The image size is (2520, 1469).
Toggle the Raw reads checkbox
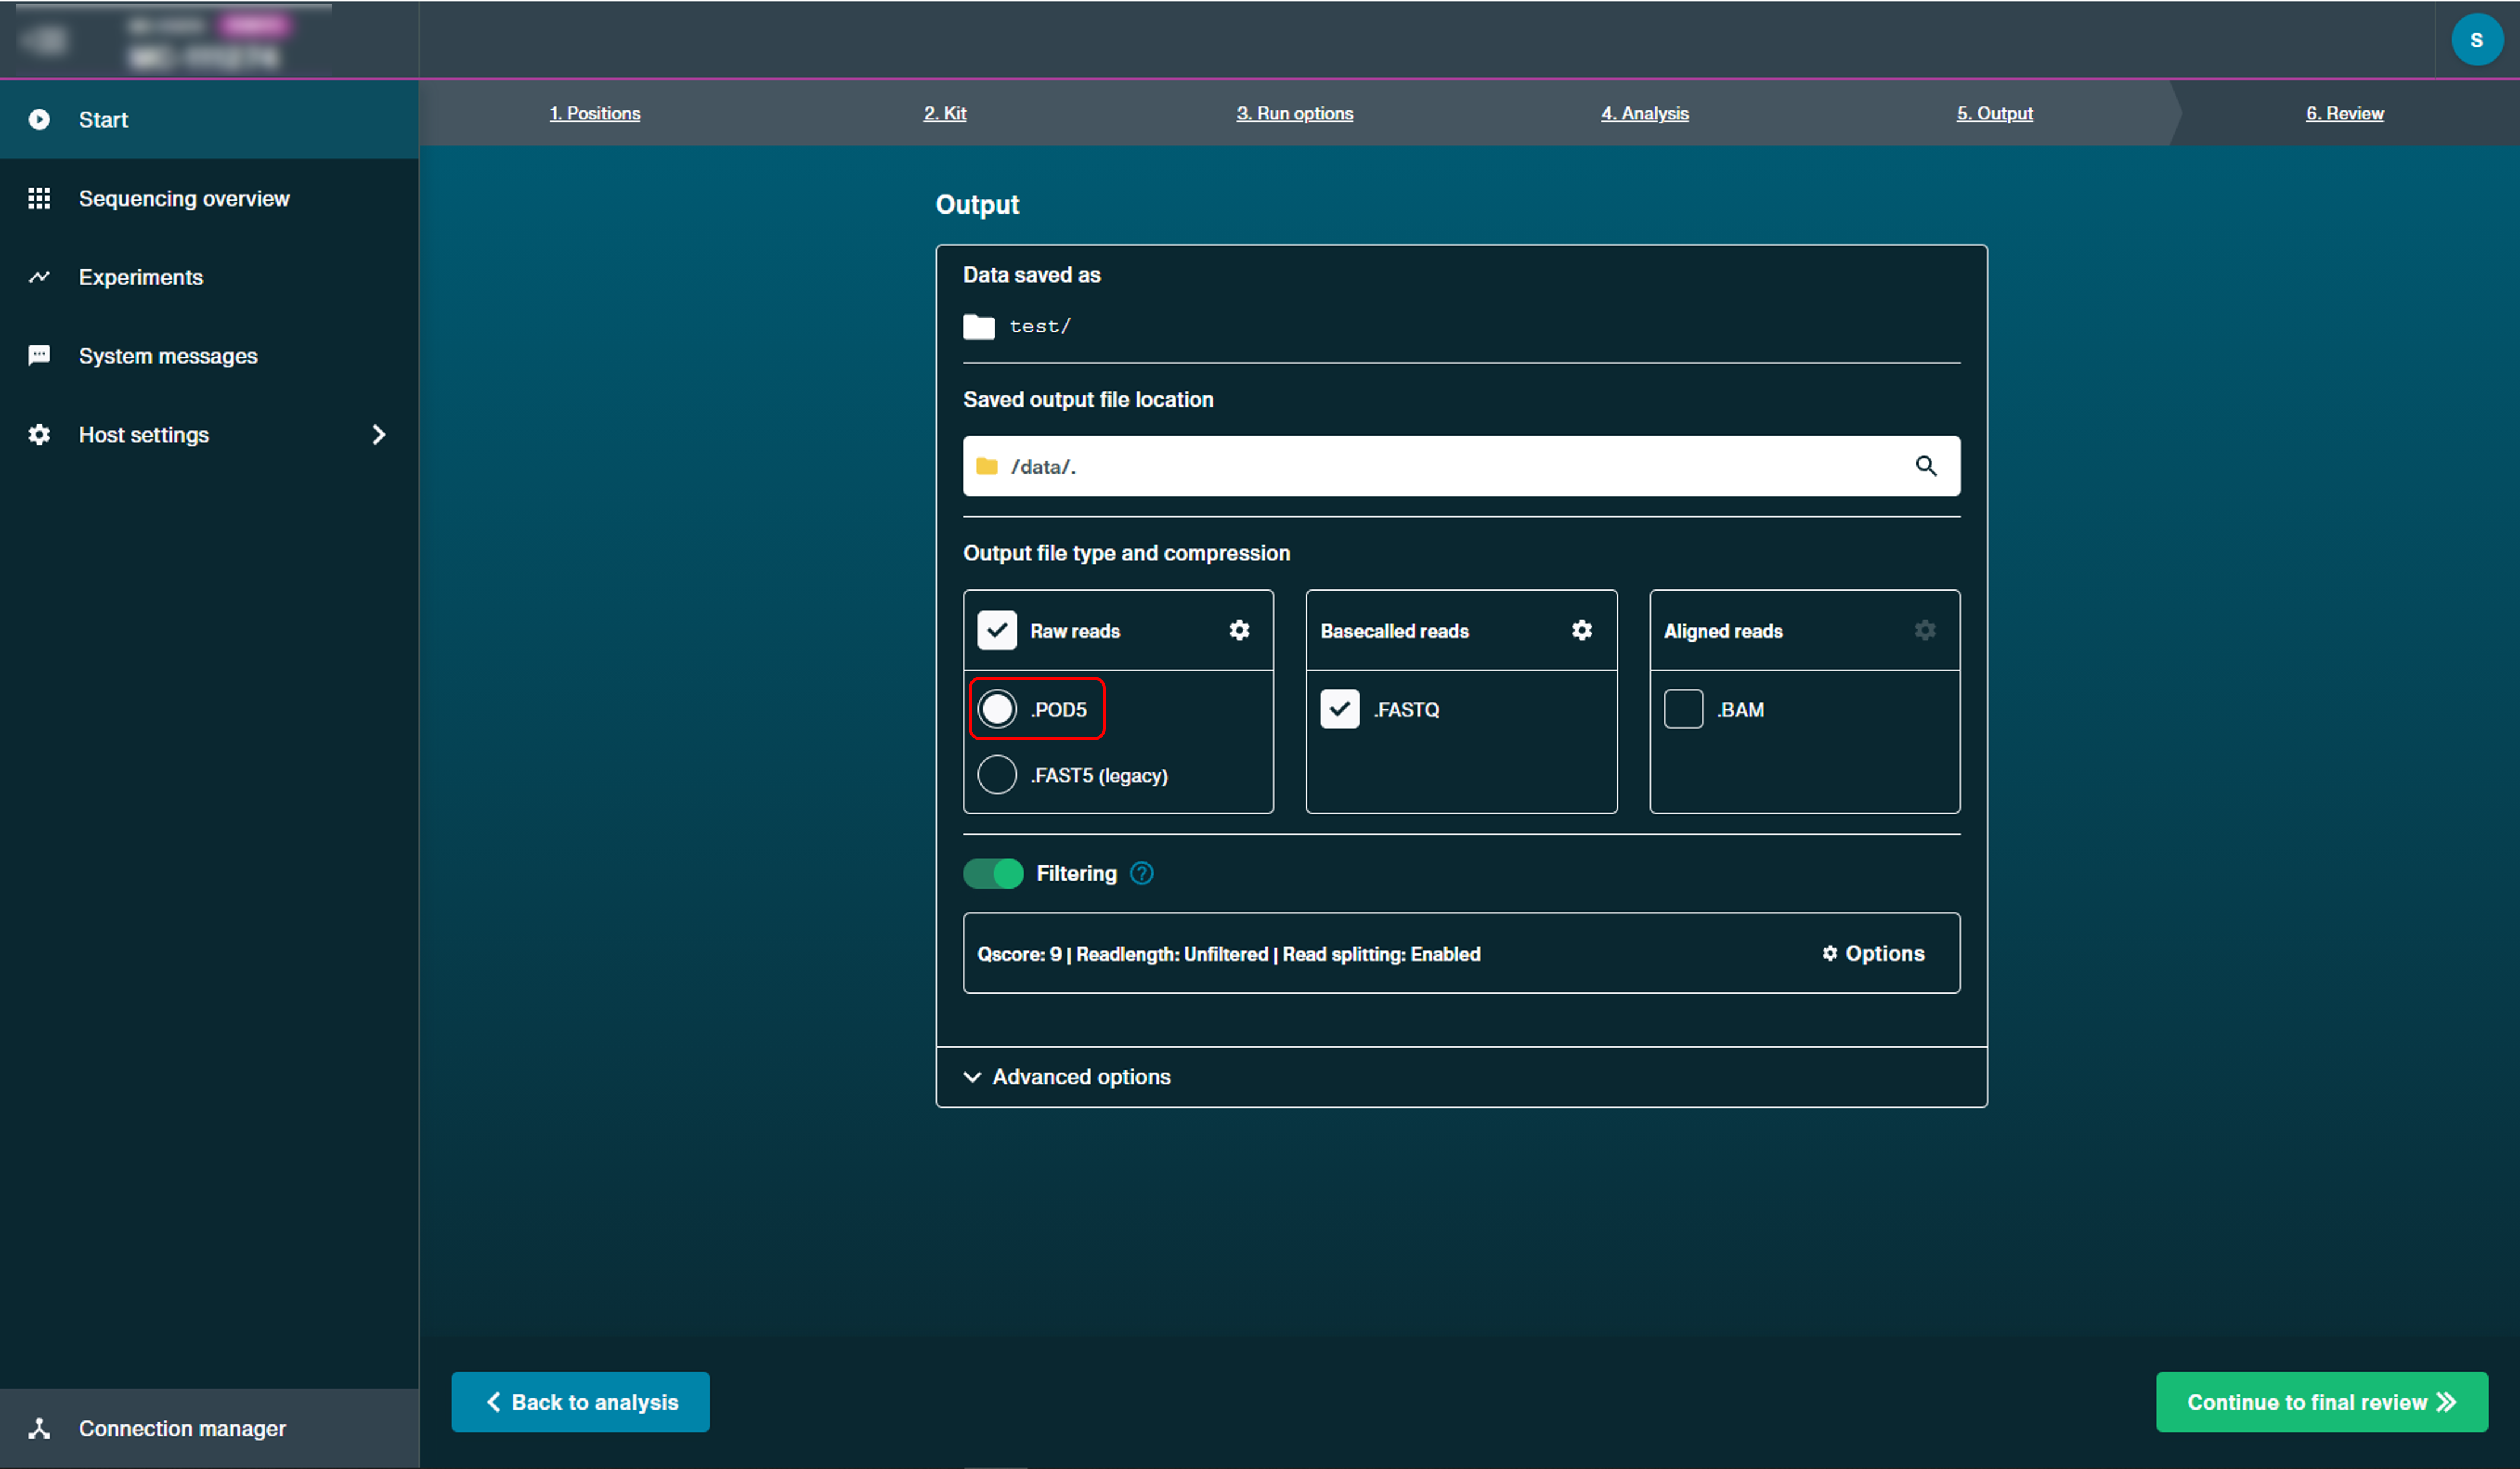pos(997,630)
